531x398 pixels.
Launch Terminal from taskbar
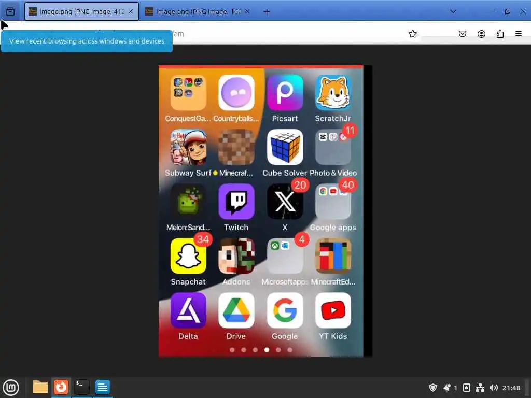tap(81, 387)
